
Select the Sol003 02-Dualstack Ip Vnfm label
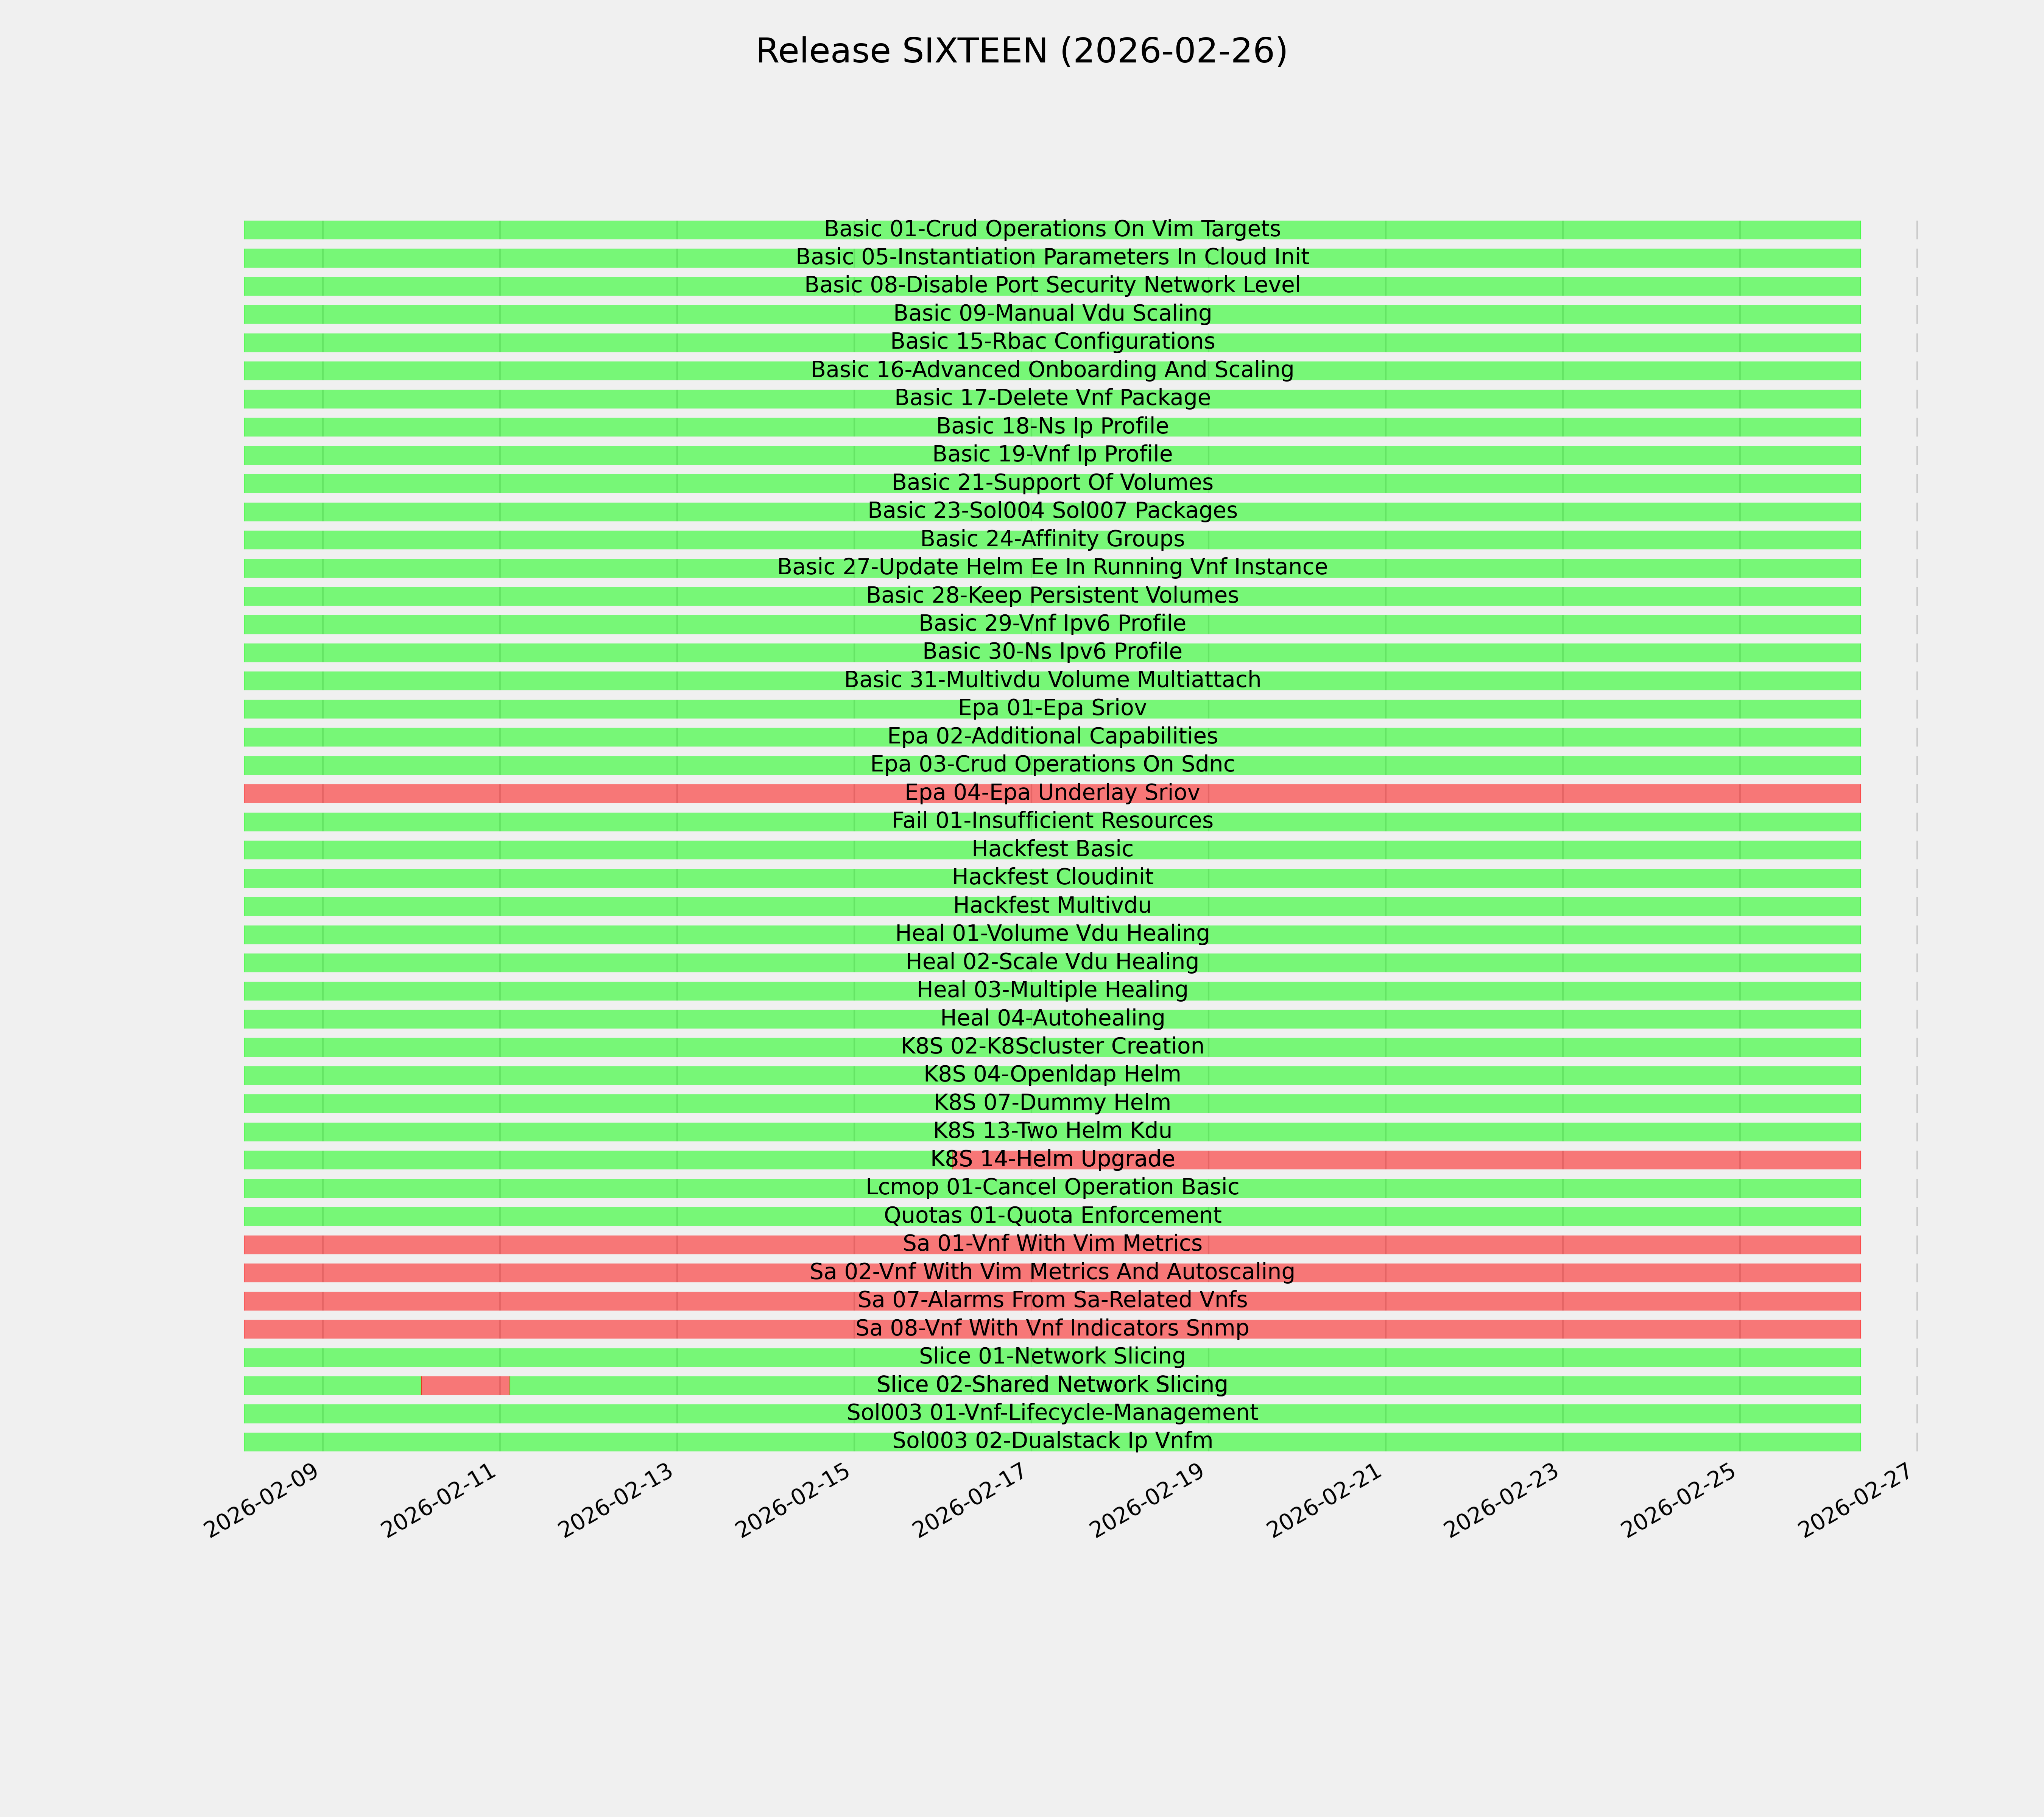(x=1052, y=1441)
